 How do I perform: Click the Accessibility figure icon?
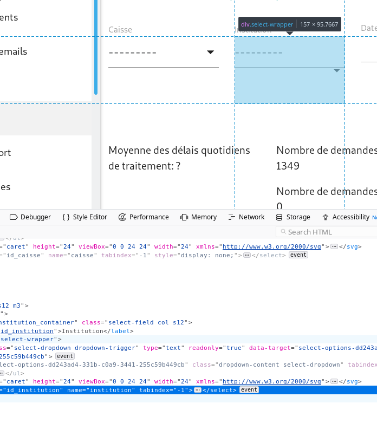point(326,217)
